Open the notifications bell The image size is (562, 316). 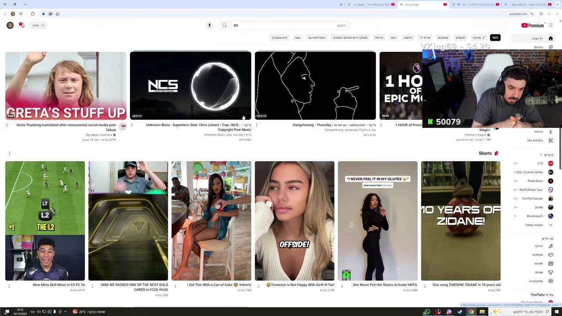pyautogui.click(x=22, y=25)
